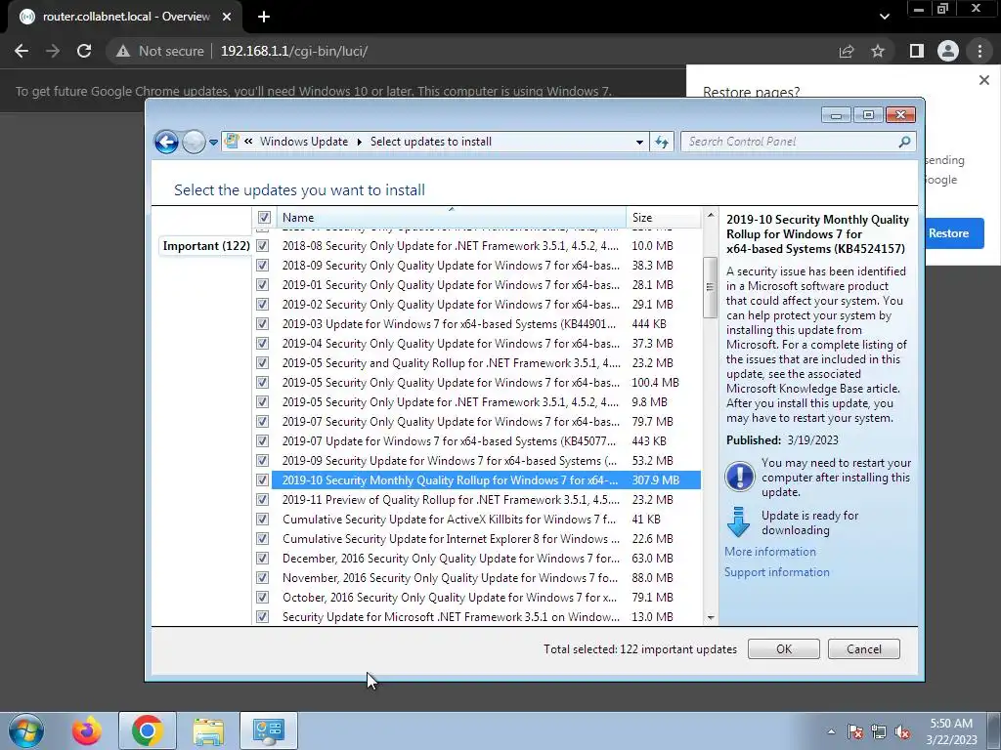The height and width of the screenshot is (750, 1001).
Task: Open Chrome's tab search dropdown
Action: click(884, 17)
